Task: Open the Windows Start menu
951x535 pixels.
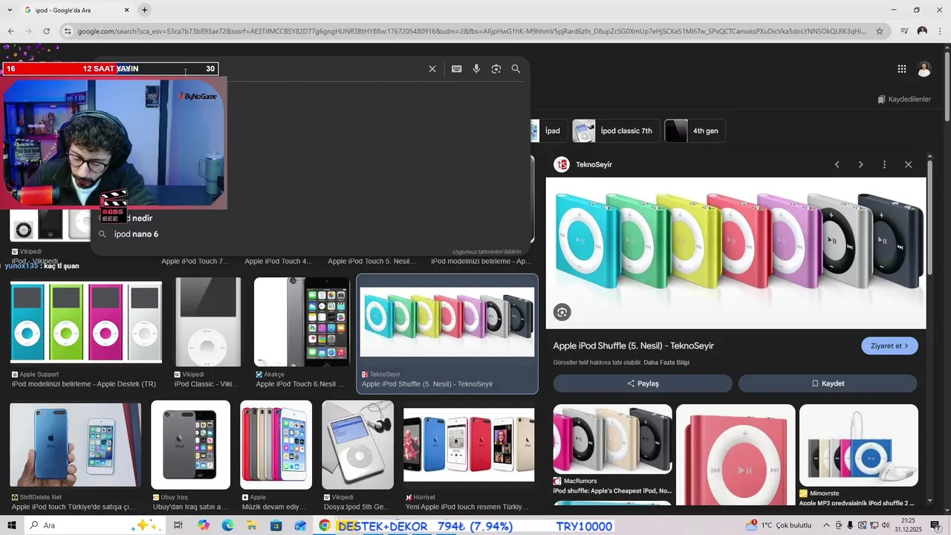Action: tap(11, 525)
